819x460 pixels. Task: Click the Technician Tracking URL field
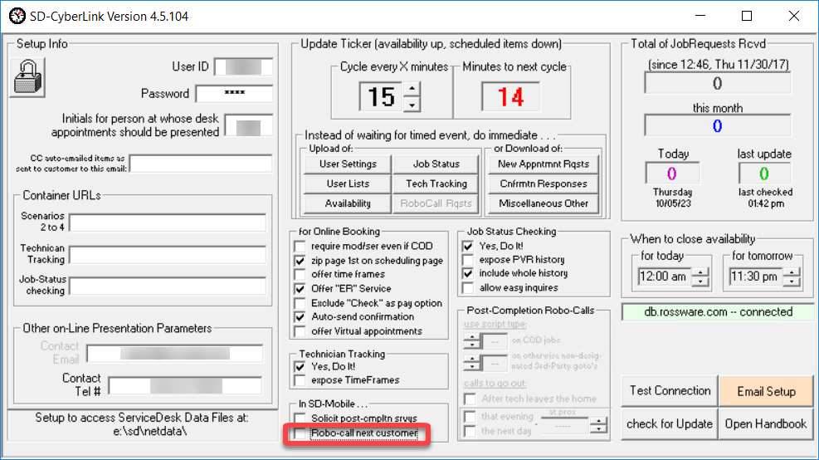tap(168, 255)
